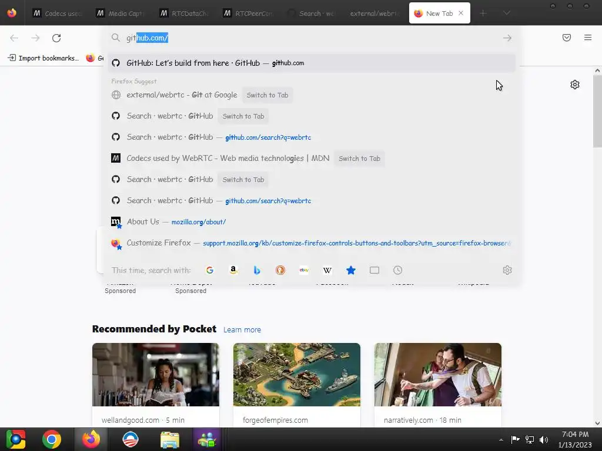
Task: Click Learn more link near Pocket
Action: [x=242, y=330]
